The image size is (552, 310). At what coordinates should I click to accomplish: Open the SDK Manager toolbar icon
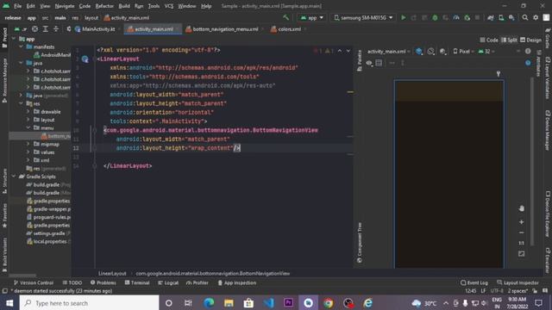511,17
